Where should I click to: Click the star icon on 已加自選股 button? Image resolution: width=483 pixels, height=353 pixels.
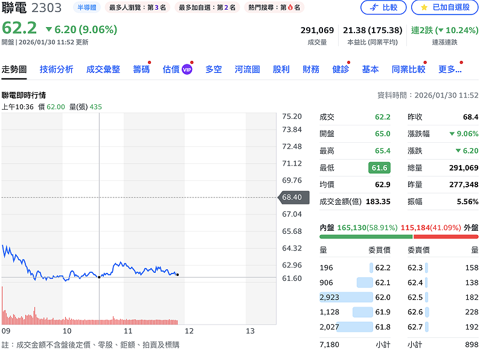pos(424,7)
